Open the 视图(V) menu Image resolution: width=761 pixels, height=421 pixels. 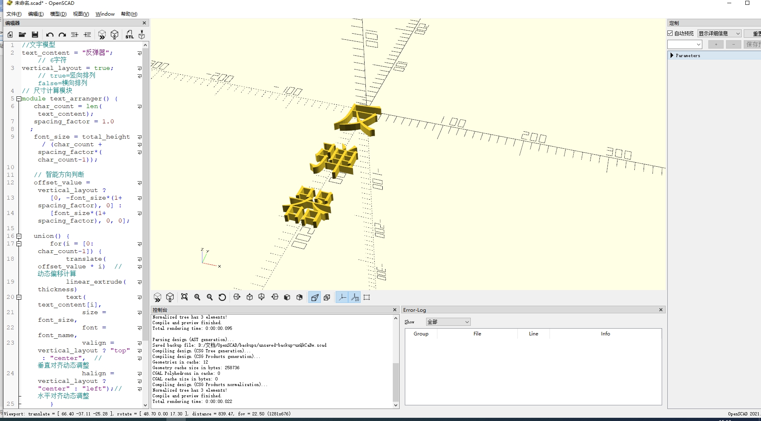tap(81, 14)
